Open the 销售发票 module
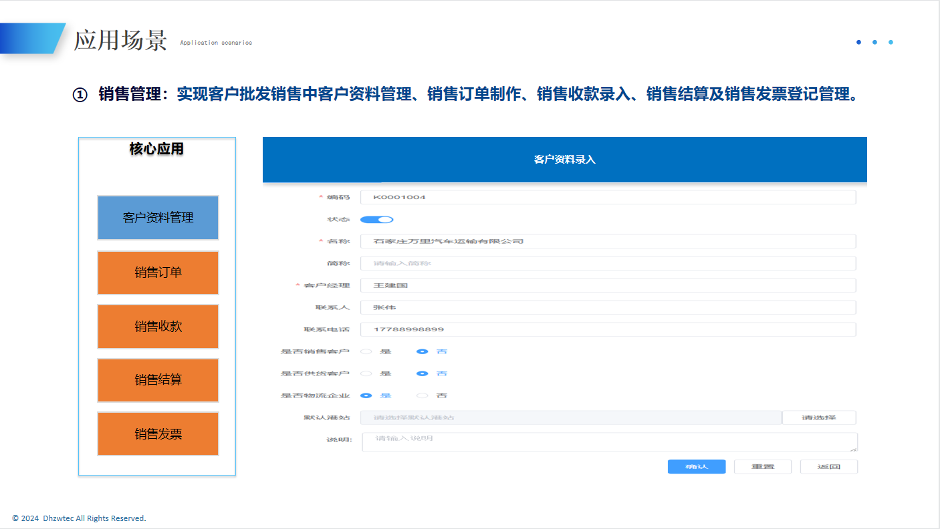Viewport: 940px width, 529px height. point(158,434)
